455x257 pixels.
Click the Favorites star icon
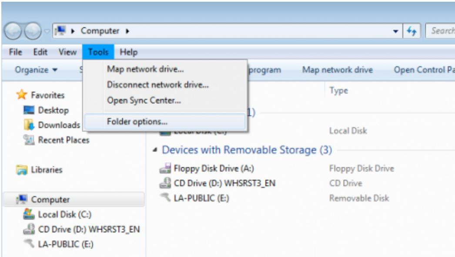click(22, 95)
